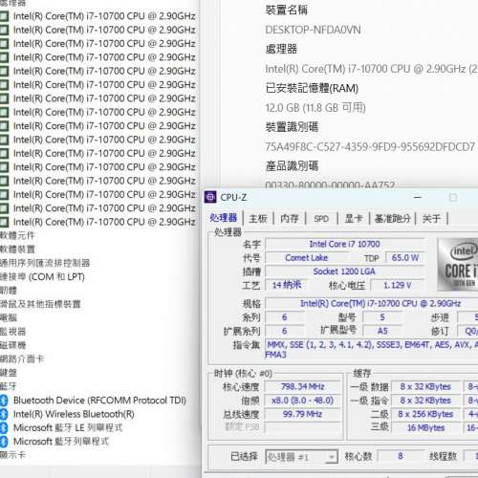This screenshot has height=478, width=478.
Task: Click the 核心数 value 8
Action: 401,456
